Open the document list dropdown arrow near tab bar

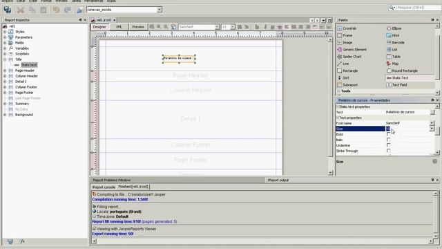coord(323,20)
